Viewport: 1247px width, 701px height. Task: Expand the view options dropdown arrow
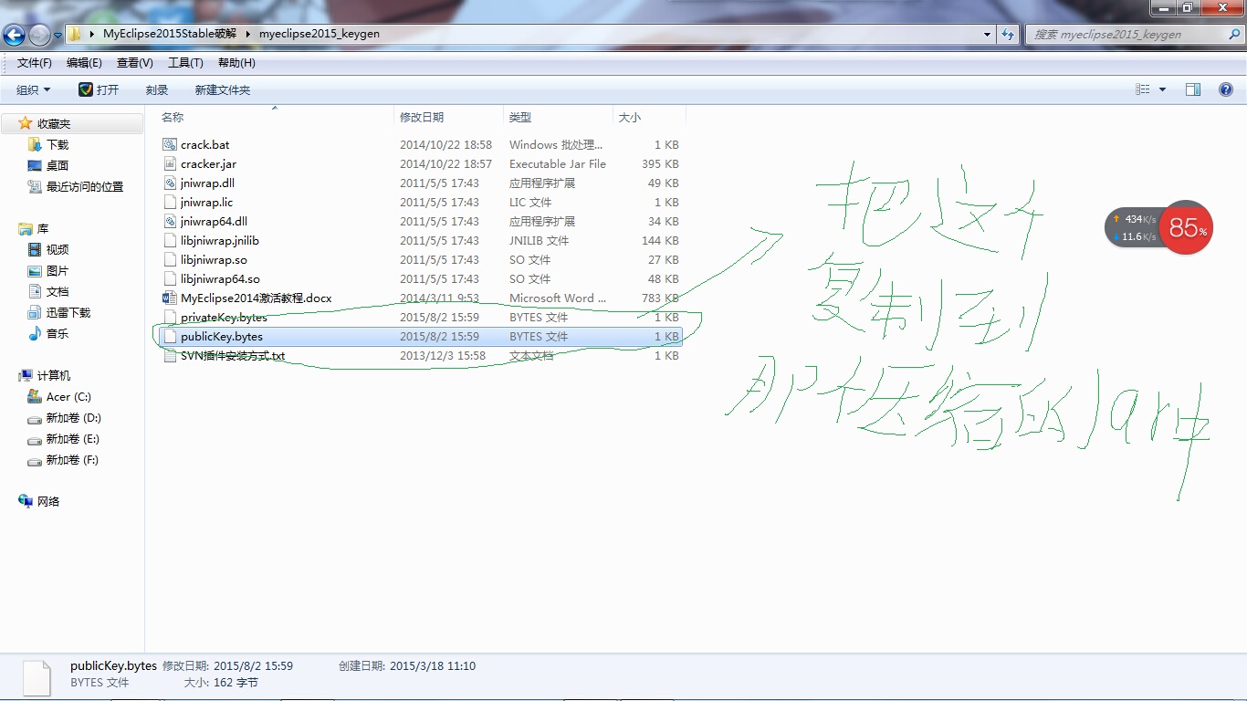(1162, 89)
